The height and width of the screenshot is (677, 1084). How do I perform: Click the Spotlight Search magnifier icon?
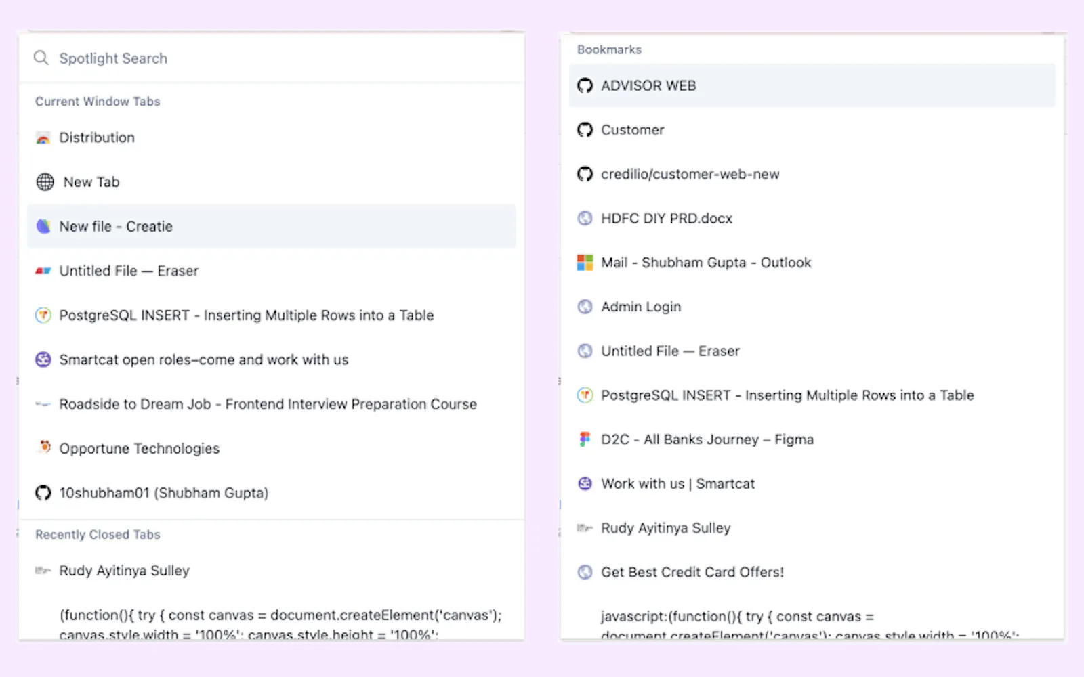[41, 58]
